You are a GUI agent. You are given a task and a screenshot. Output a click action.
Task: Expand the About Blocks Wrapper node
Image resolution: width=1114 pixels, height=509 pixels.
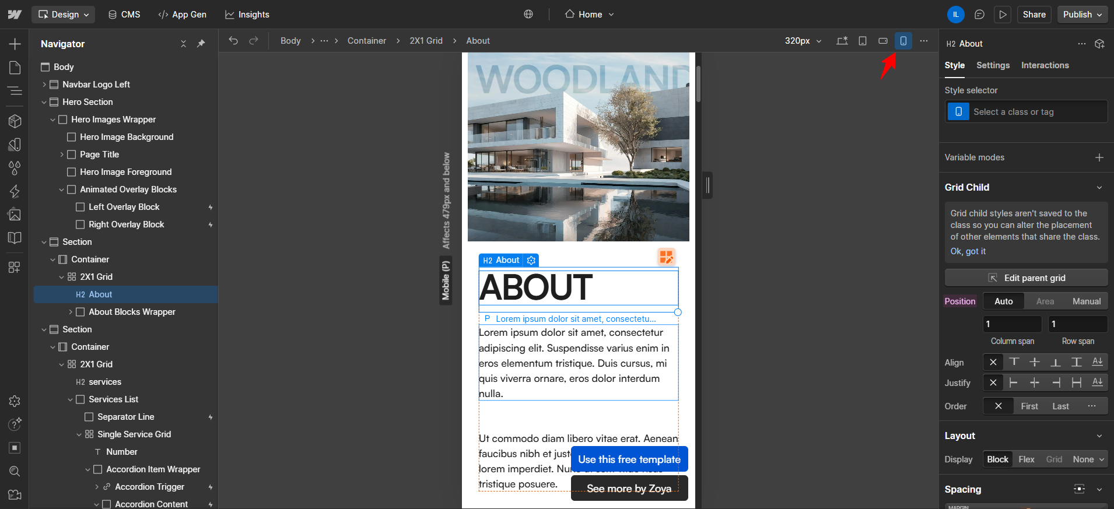(x=70, y=312)
